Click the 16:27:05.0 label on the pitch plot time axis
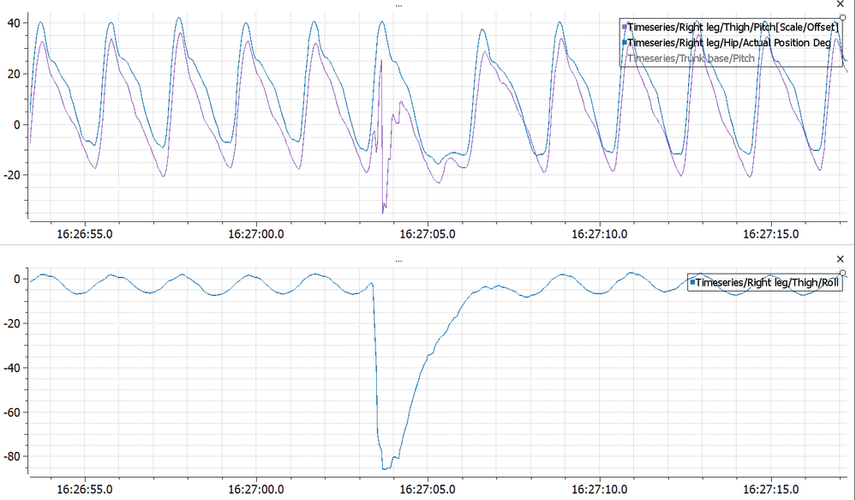Screen dimensions: 856x500 [428, 234]
